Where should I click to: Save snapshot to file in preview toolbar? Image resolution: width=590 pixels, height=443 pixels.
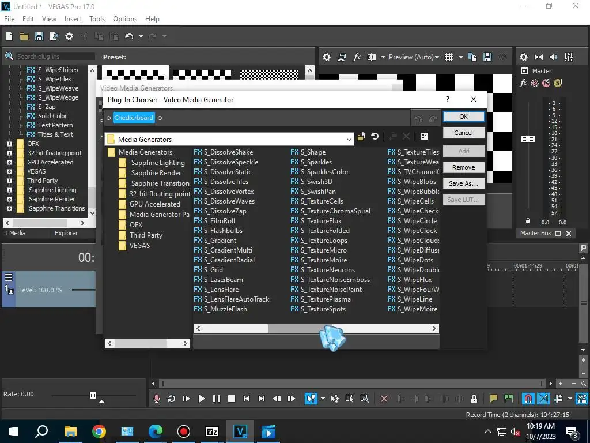pyautogui.click(x=487, y=57)
